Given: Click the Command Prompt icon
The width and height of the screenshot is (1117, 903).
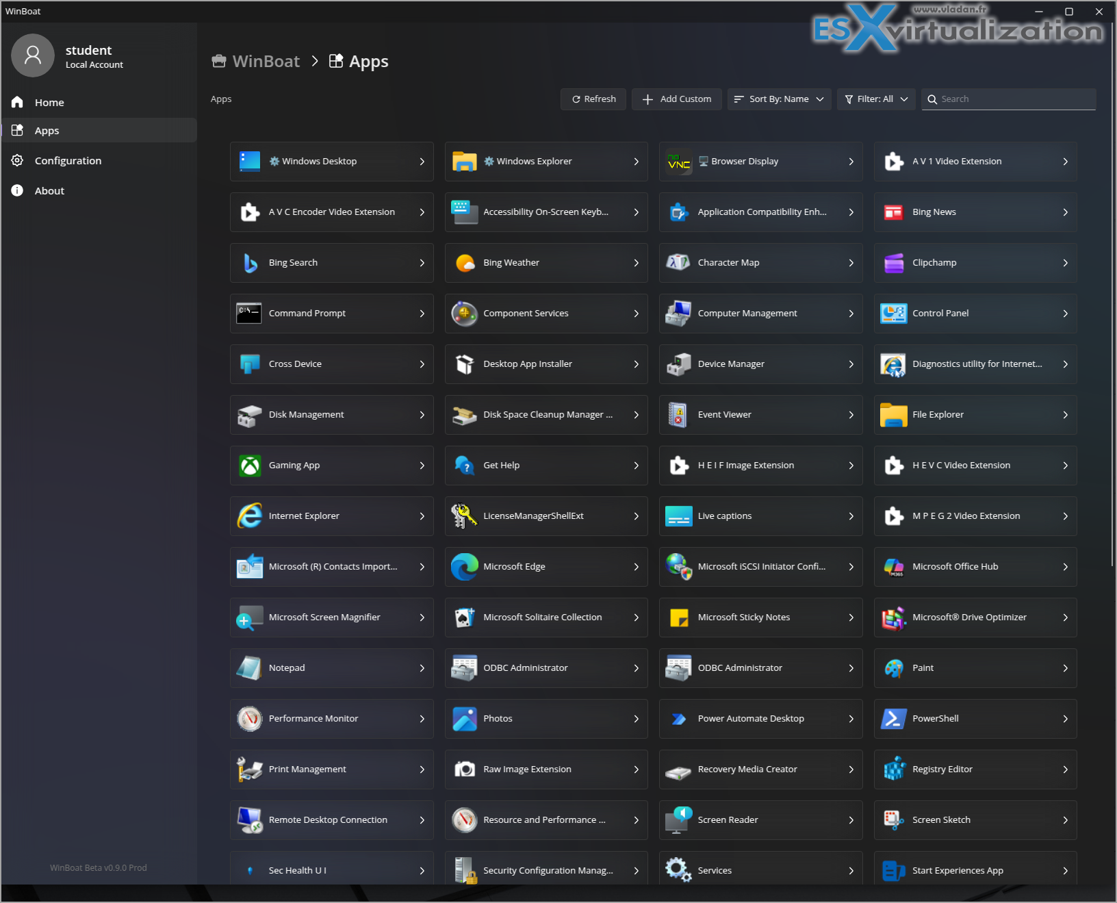Looking at the screenshot, I should tap(249, 314).
